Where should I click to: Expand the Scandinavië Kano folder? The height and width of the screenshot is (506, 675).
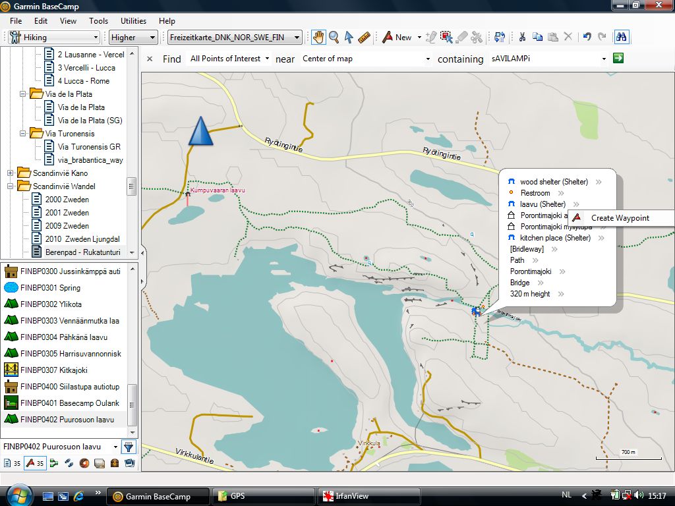[11, 173]
